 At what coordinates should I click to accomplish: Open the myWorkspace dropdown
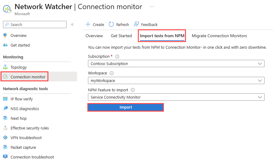(176, 80)
